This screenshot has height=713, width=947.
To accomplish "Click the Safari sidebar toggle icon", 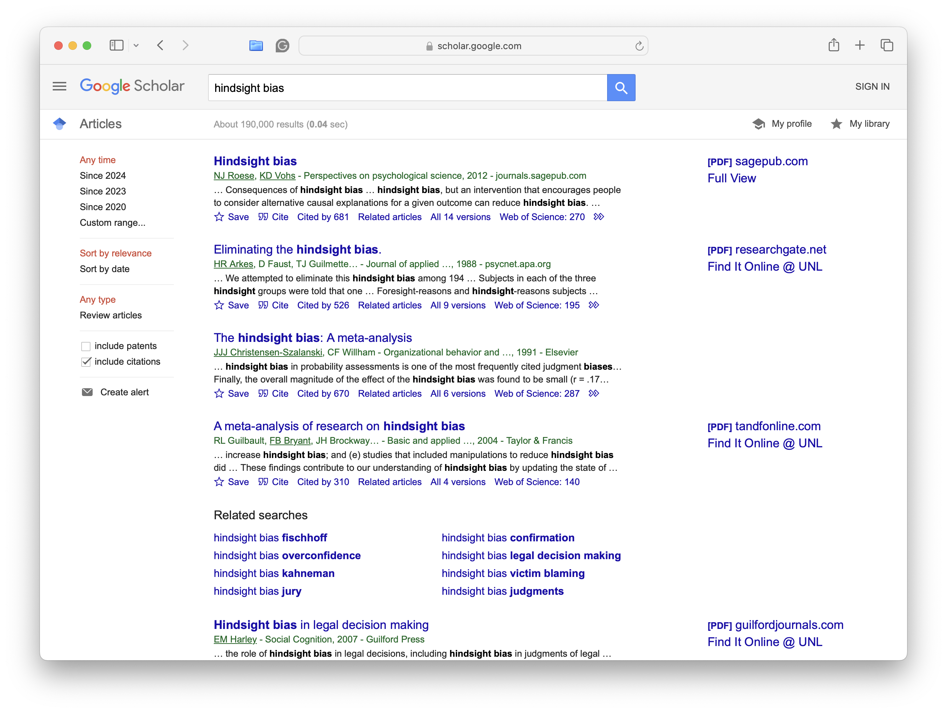I will coord(116,45).
